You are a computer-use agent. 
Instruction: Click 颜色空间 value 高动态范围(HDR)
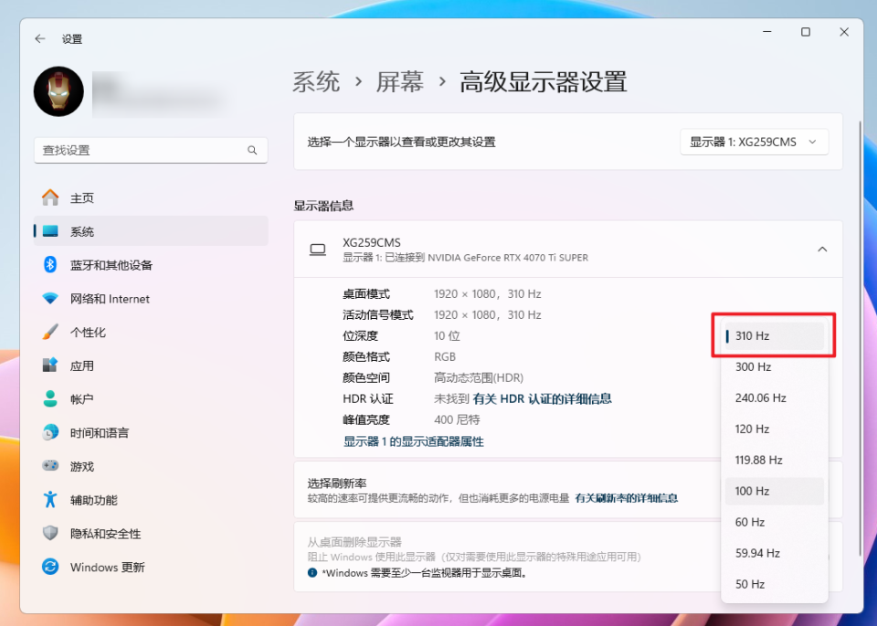pyautogui.click(x=478, y=377)
